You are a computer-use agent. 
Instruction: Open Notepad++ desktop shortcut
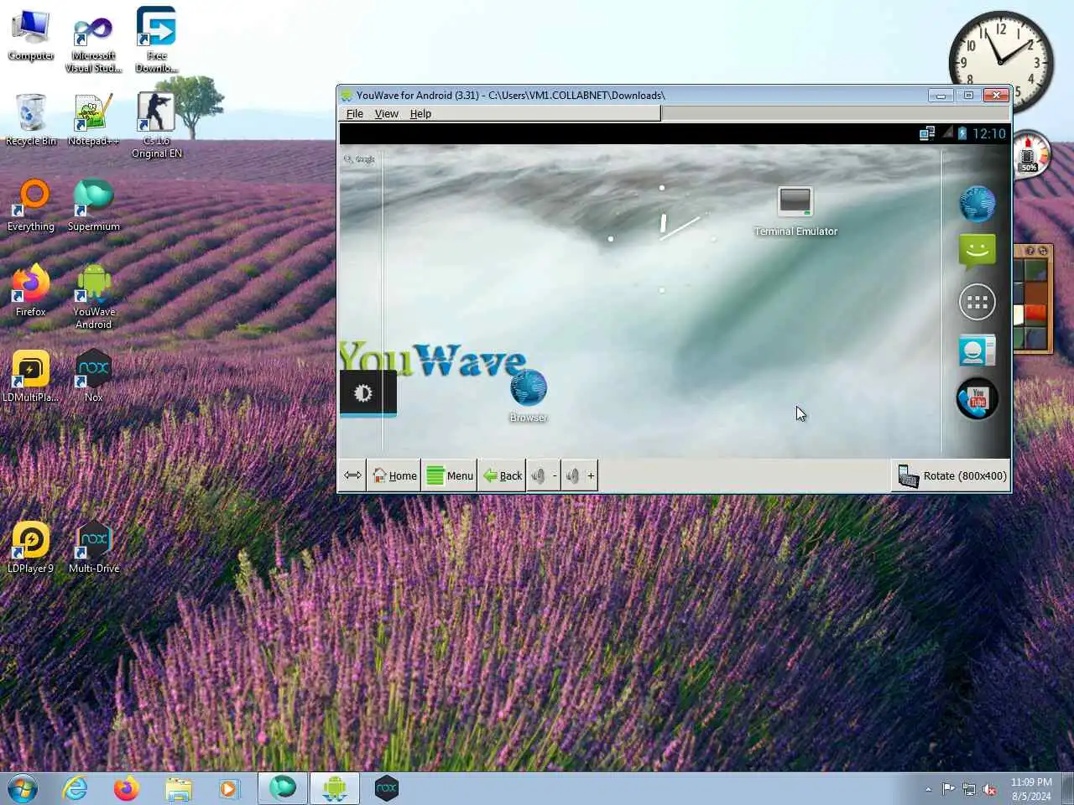(93, 120)
